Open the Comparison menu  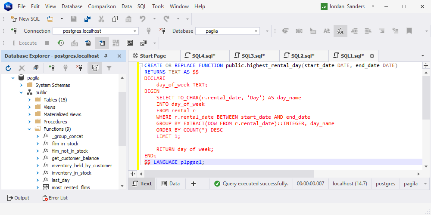tap(102, 6)
